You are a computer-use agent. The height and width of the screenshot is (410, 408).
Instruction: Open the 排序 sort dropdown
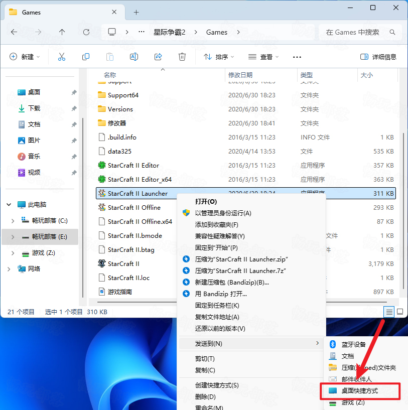(219, 57)
